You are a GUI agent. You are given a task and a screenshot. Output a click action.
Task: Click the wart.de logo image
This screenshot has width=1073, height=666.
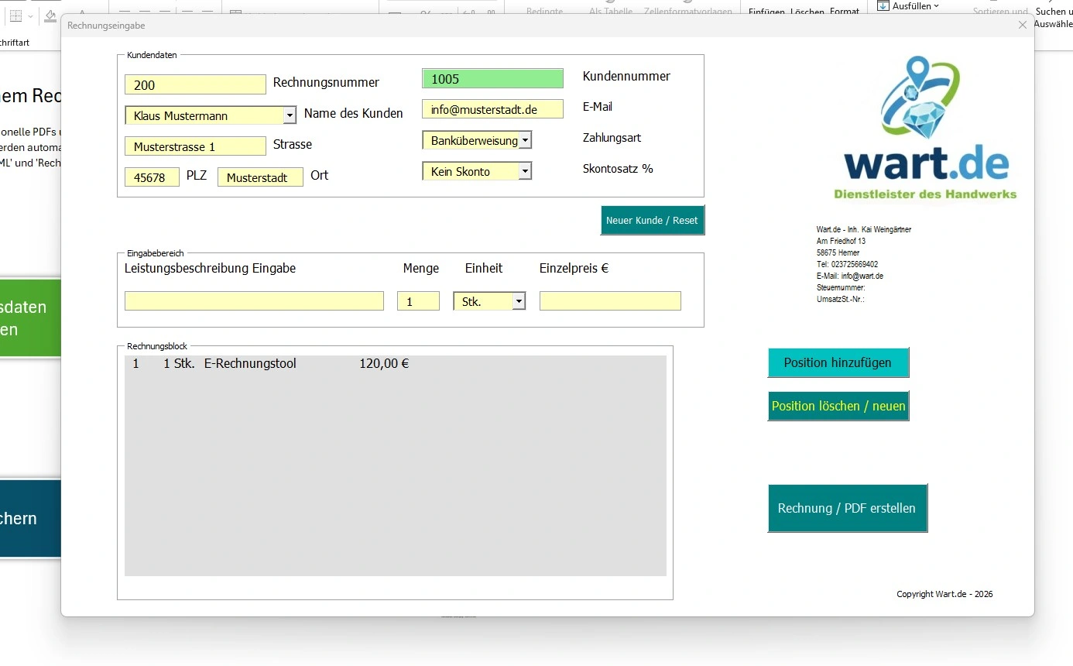925,128
